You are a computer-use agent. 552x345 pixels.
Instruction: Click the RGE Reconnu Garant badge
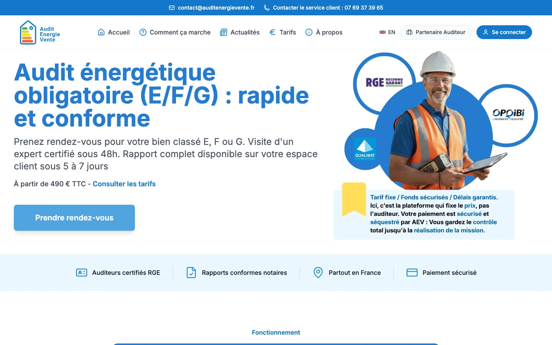tap(384, 82)
